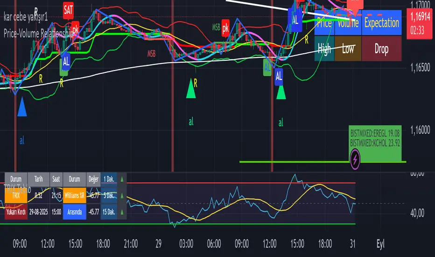The image size is (435, 257).
Task: Select the -45.77 value in Williams %R row
Action: click(x=93, y=196)
